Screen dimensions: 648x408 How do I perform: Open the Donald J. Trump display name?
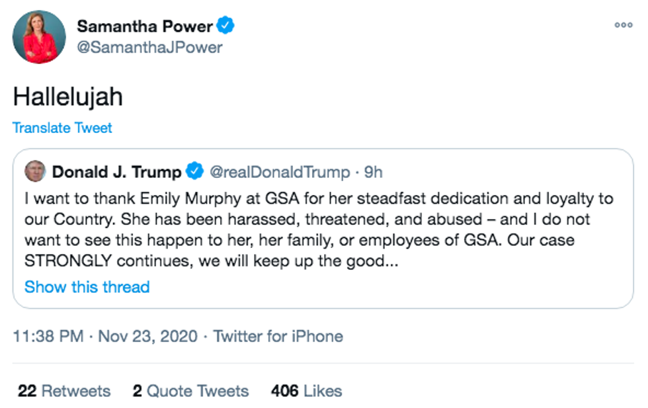pyautogui.click(x=116, y=172)
